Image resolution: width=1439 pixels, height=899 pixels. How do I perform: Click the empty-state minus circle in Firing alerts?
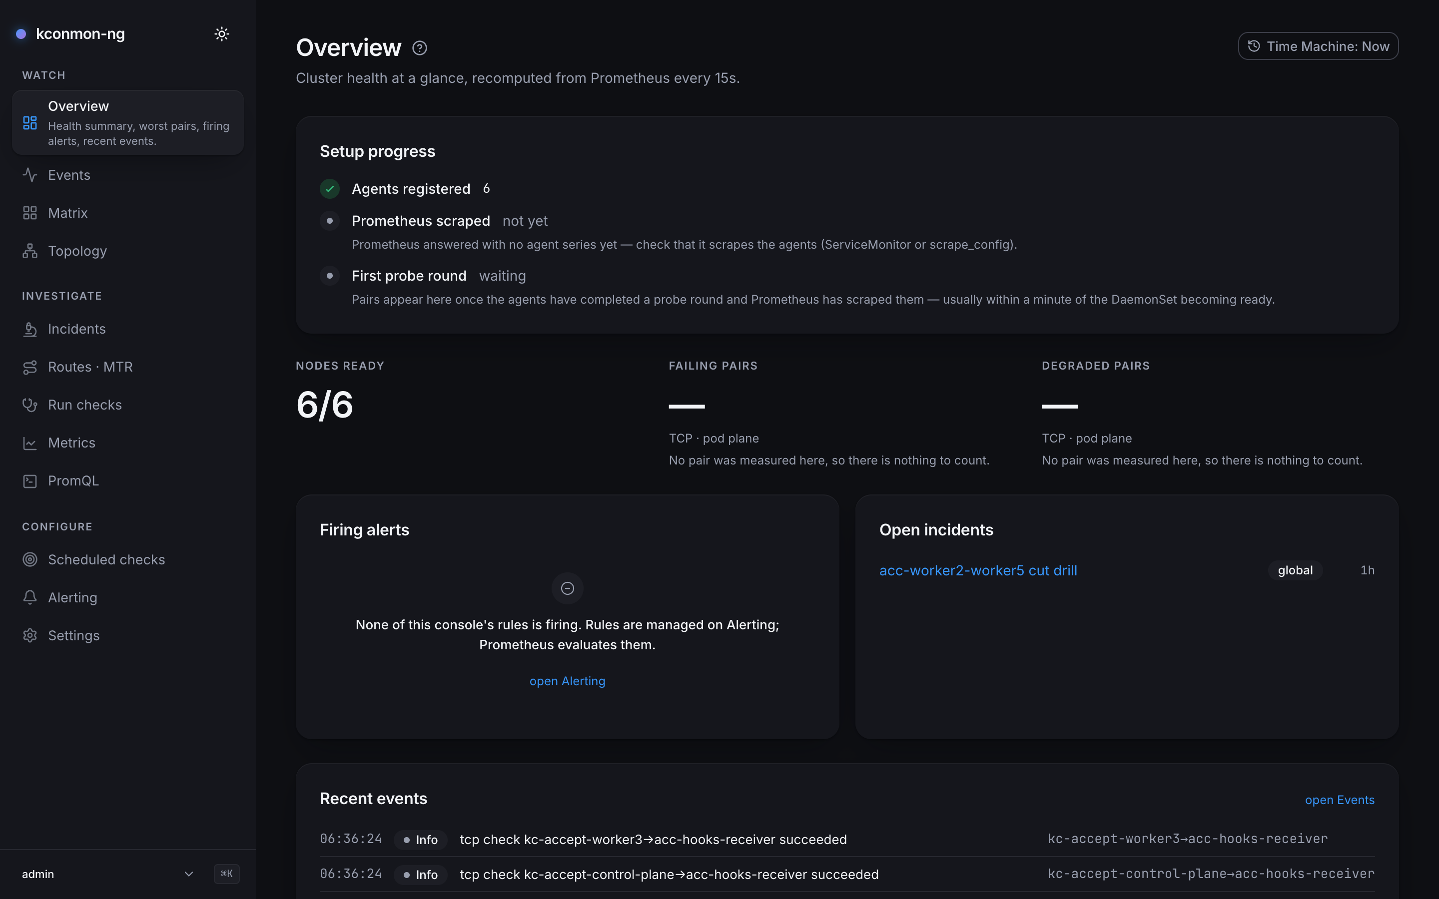pos(567,588)
